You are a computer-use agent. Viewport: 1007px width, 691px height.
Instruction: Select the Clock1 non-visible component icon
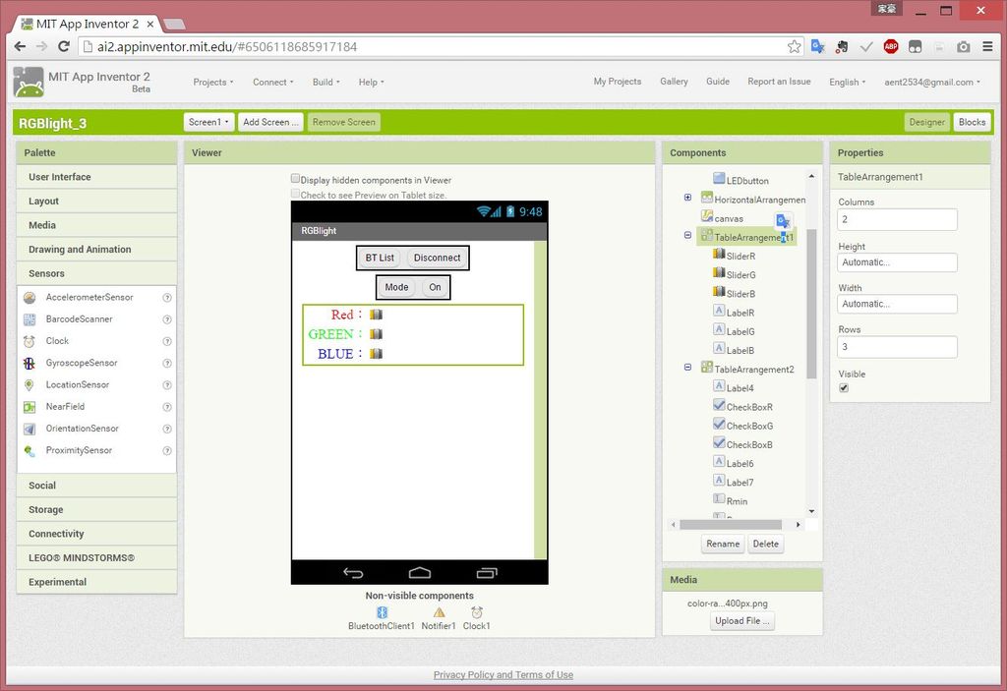[x=477, y=612]
